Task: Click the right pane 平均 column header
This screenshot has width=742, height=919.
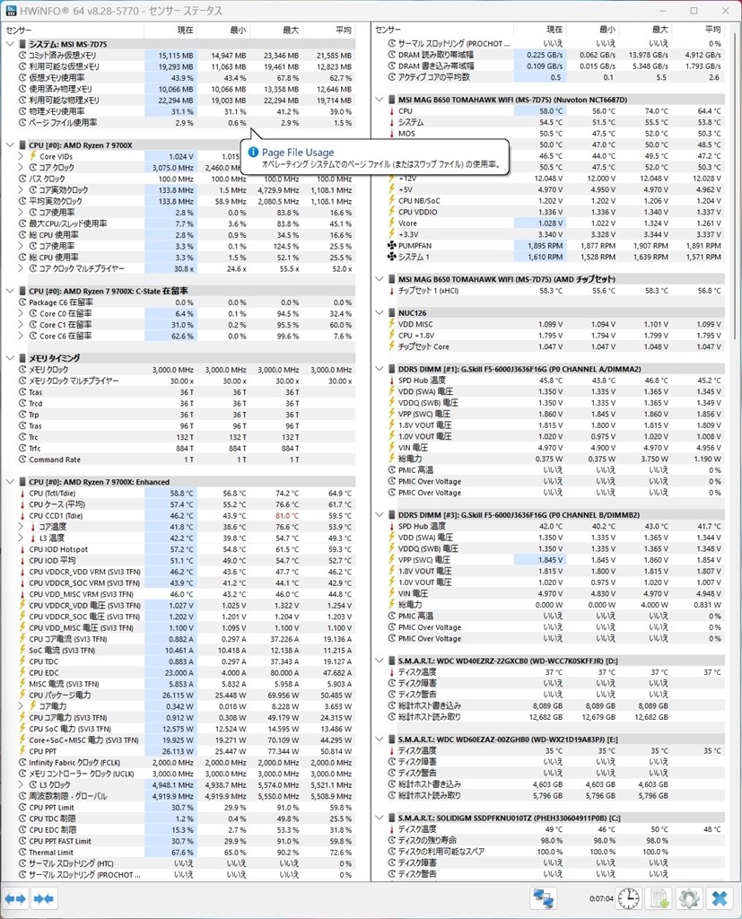Action: (x=698, y=30)
